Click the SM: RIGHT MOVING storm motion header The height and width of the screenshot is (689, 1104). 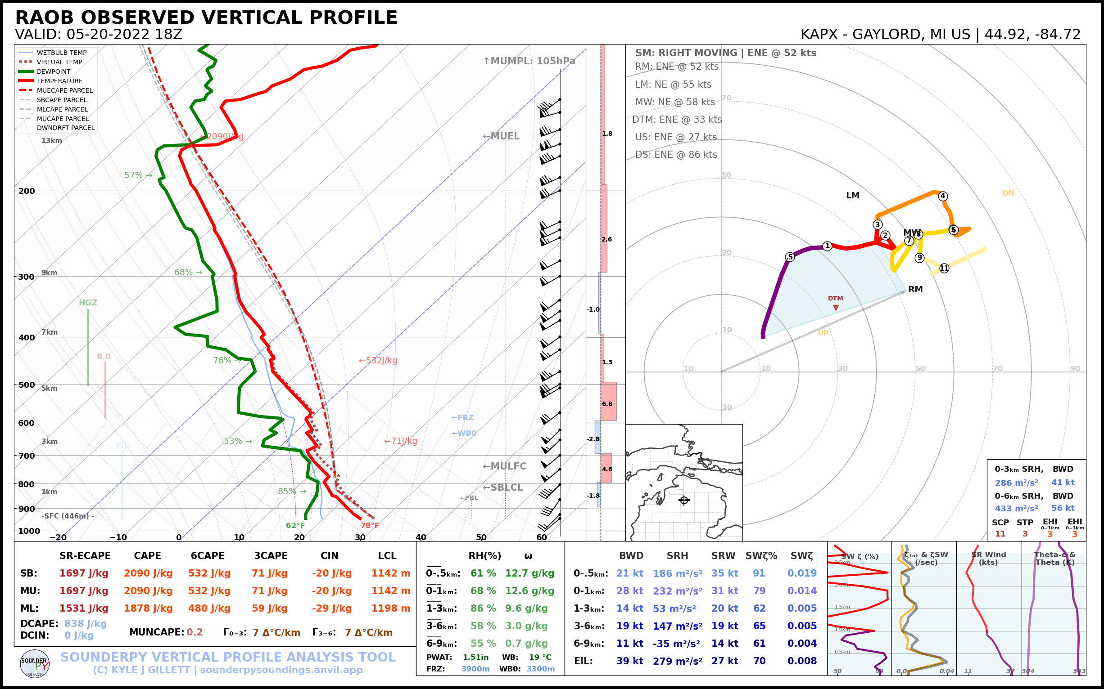pyautogui.click(x=725, y=53)
